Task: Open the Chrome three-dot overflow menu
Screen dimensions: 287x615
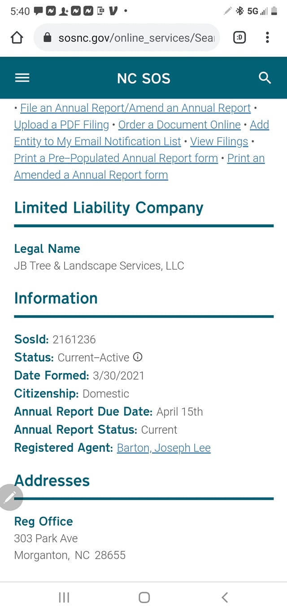Action: click(267, 38)
